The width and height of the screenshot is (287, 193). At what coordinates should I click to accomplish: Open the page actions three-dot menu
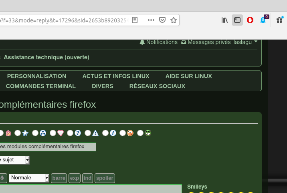[151, 20]
